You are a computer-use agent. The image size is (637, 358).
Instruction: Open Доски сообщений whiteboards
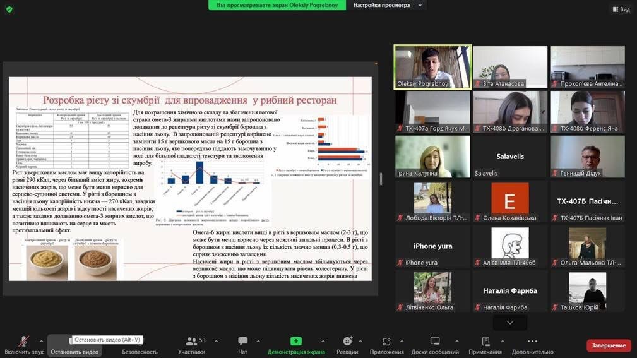[x=435, y=345]
